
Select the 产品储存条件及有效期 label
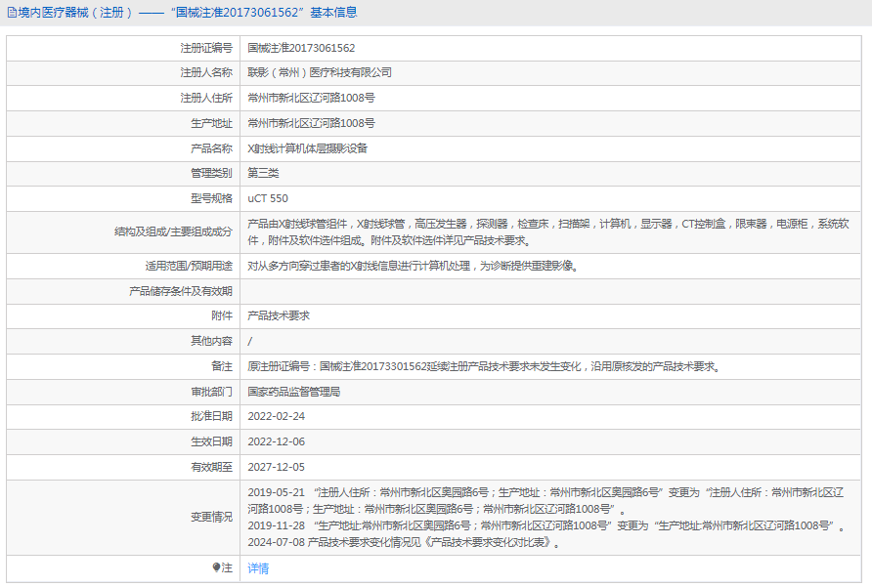[181, 291]
